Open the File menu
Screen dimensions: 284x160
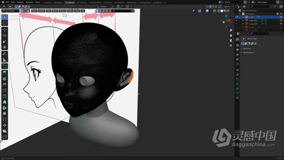pyautogui.click(x=7, y=2)
